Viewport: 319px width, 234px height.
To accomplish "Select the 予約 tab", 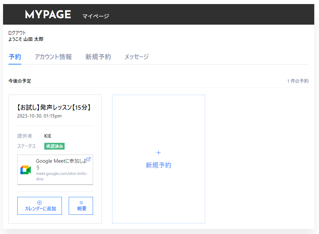I will (x=15, y=57).
